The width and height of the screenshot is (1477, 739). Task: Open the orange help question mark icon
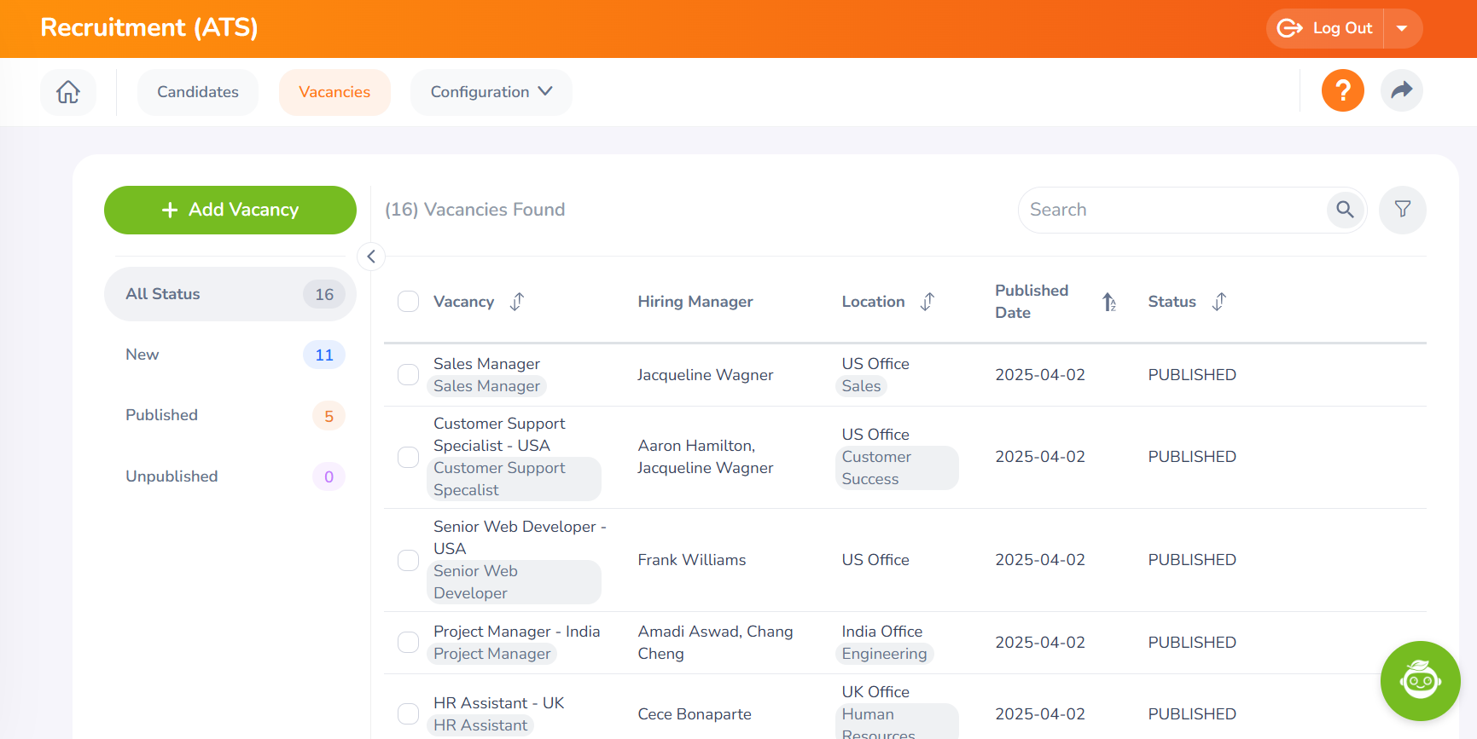click(x=1342, y=90)
